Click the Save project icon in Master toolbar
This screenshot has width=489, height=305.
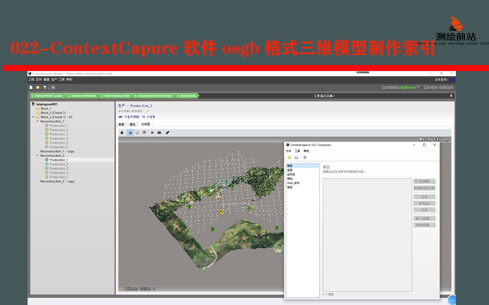pos(45,88)
